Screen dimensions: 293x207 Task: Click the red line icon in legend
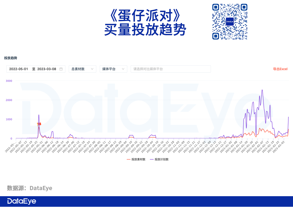(x=128, y=159)
